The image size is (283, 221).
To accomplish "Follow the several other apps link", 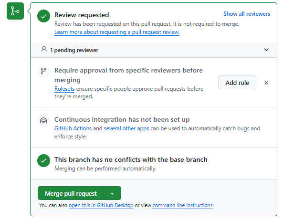I will [126, 128].
